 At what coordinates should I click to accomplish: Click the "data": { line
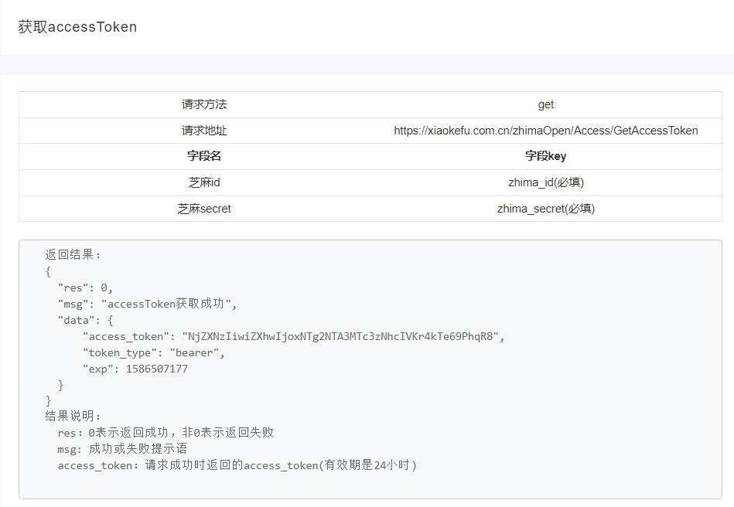pos(85,321)
